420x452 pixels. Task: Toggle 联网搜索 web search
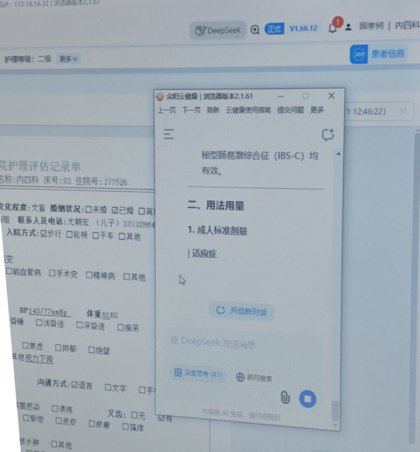pyautogui.click(x=254, y=377)
